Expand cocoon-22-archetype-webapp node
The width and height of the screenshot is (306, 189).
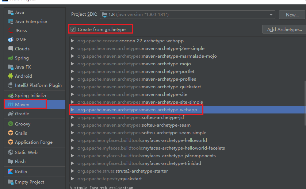coord(72,41)
